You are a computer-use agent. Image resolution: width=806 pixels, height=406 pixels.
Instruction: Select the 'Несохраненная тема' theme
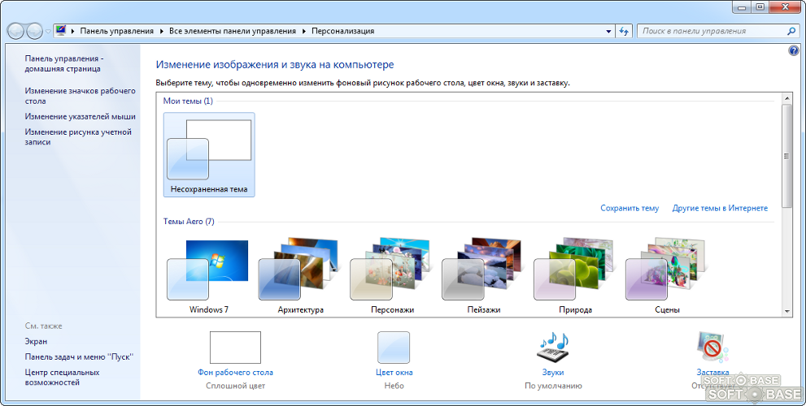pyautogui.click(x=209, y=154)
